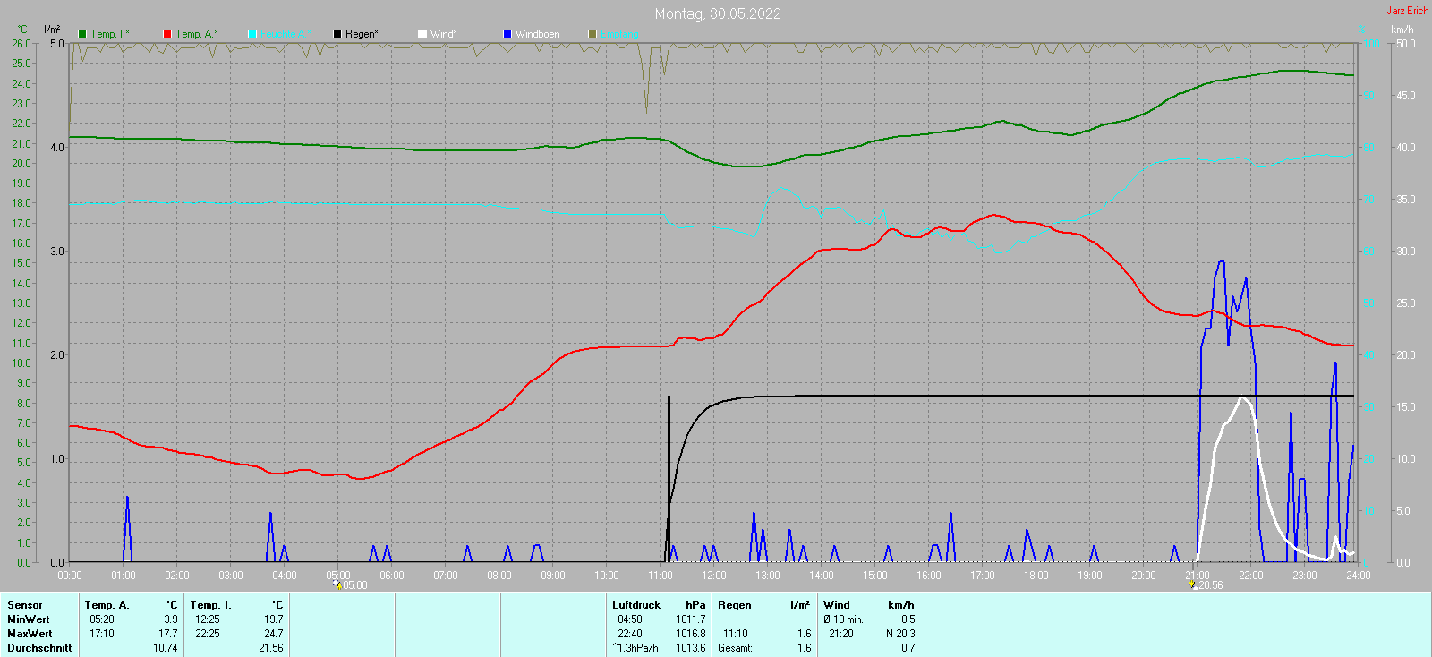The image size is (1432, 657).
Task: Click the 18:00 tick on the time axis
Action: [x=1036, y=576]
